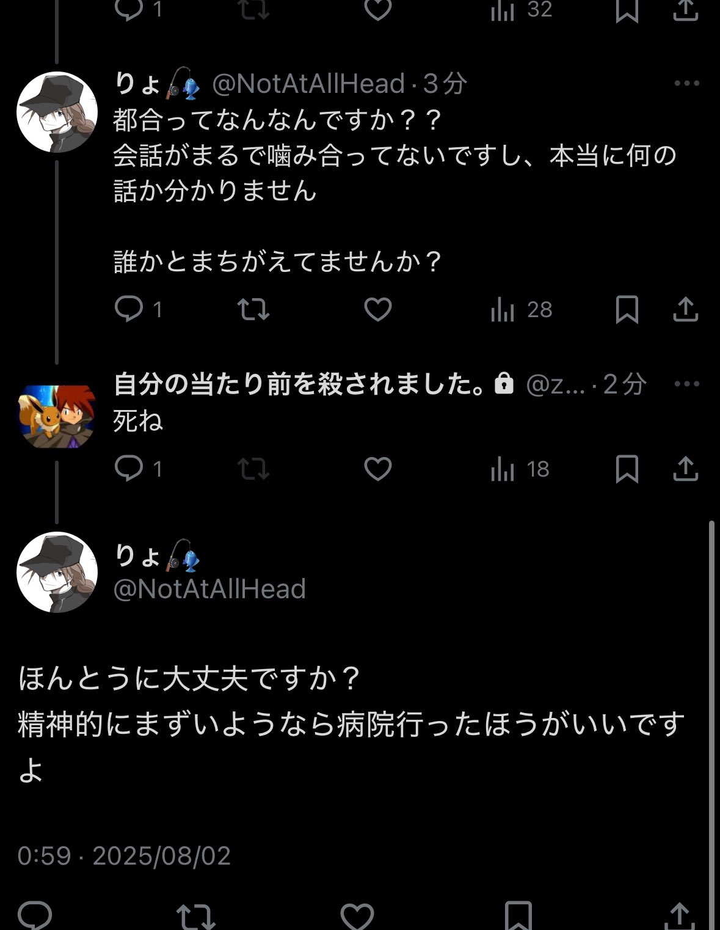Retweet the reply with 28 views
The image size is (720, 930).
click(x=253, y=309)
